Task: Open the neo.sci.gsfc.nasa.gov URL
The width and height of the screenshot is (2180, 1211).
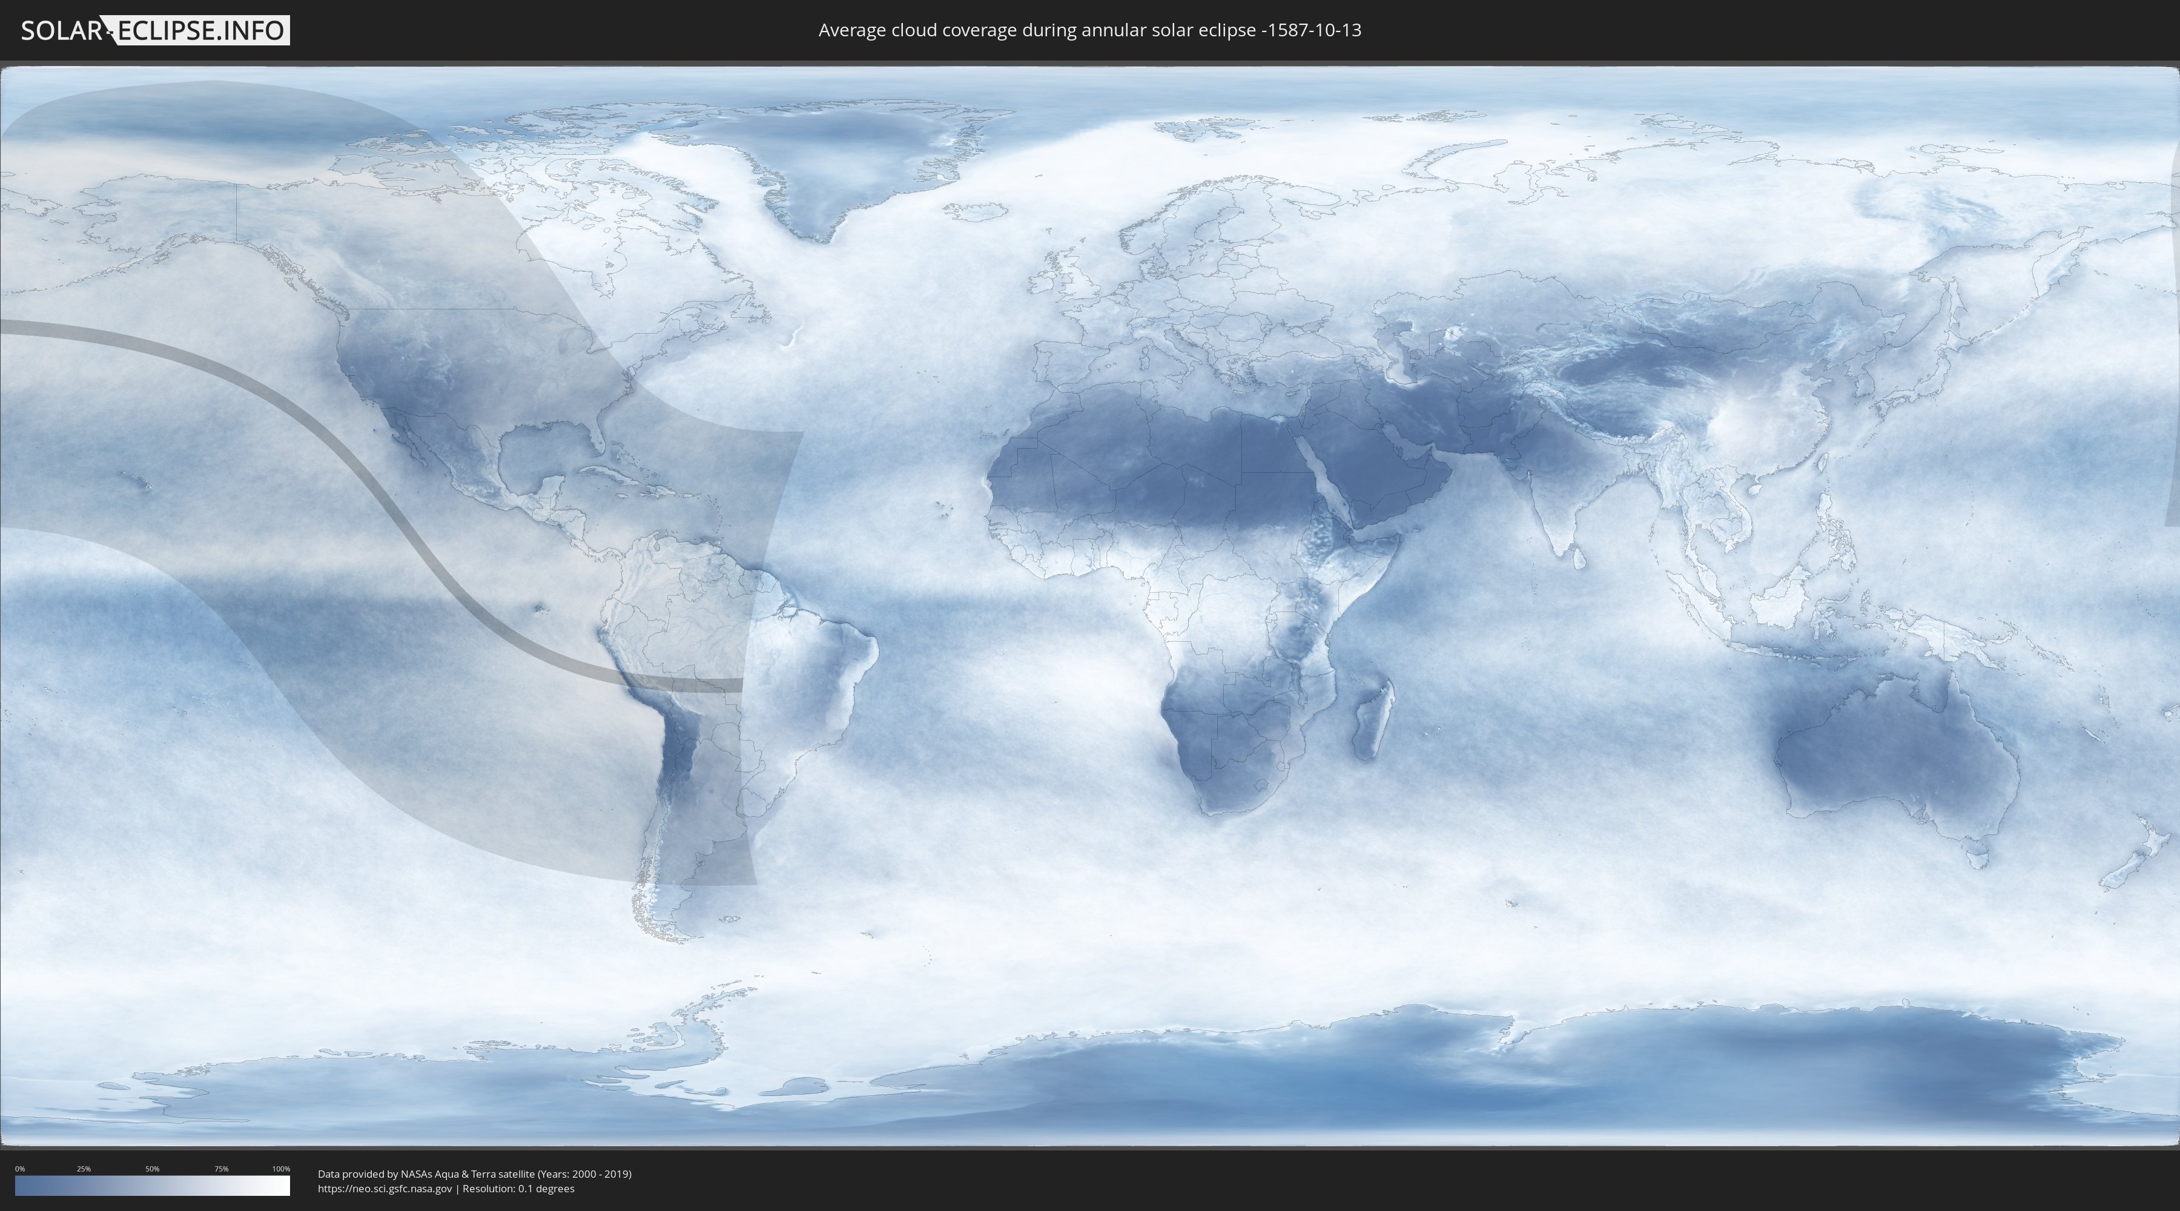Action: point(384,1189)
